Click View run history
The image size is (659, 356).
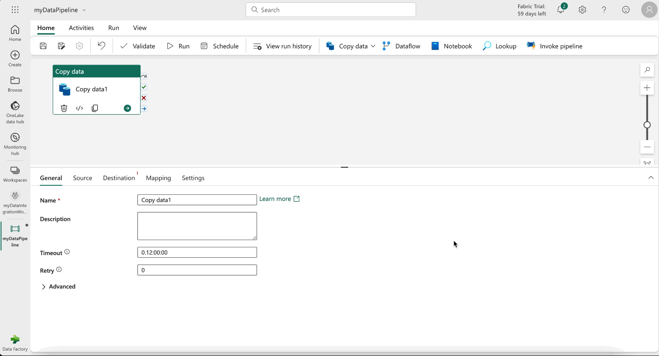pyautogui.click(x=282, y=46)
